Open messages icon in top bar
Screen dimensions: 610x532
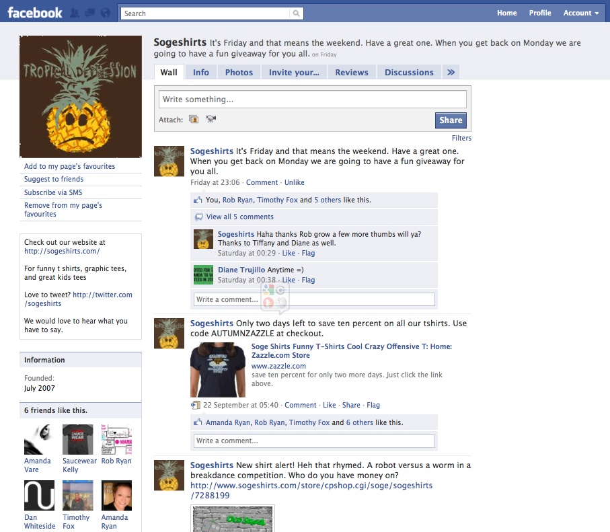90,13
